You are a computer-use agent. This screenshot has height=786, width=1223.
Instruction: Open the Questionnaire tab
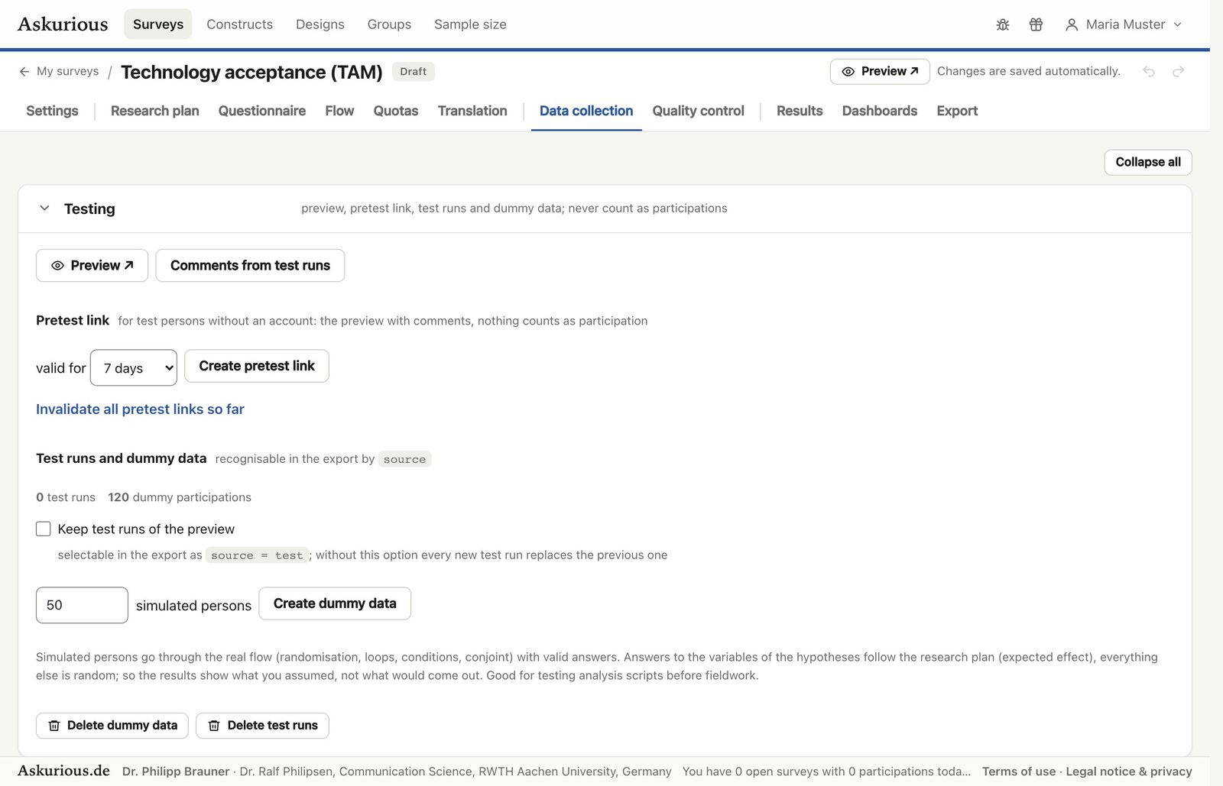(262, 111)
